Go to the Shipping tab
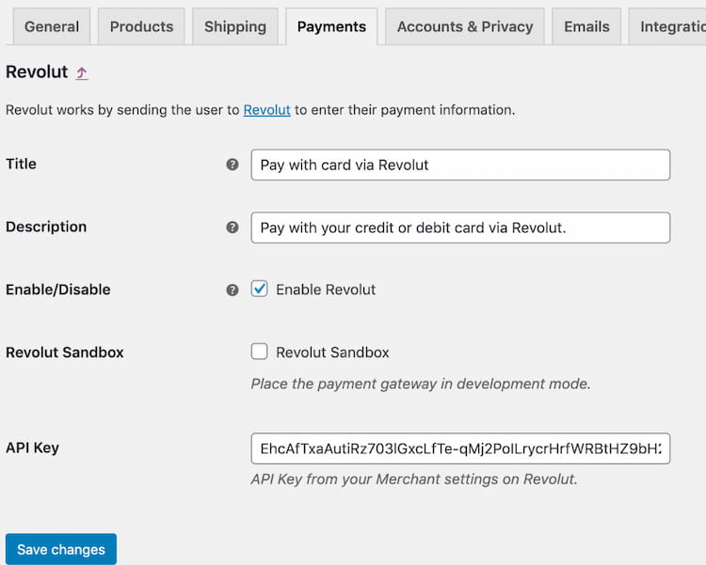 pyautogui.click(x=235, y=26)
